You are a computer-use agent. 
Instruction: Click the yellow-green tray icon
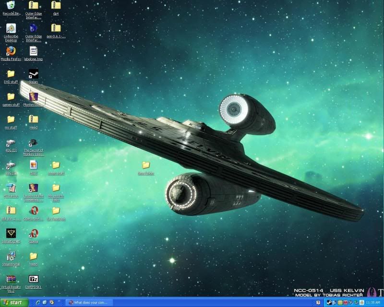coord(340,303)
